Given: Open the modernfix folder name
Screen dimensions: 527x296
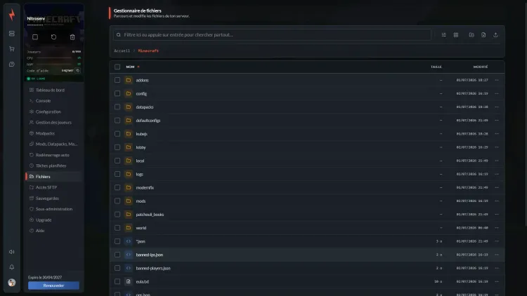Looking at the screenshot, I should (x=145, y=187).
